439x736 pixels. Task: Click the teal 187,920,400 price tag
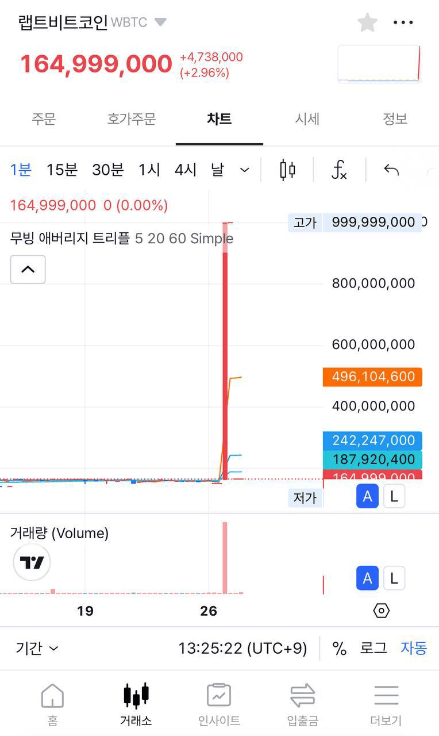(x=372, y=459)
